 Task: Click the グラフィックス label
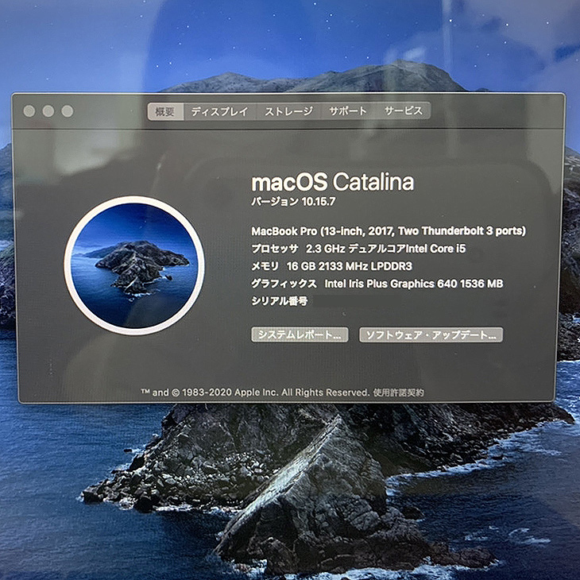(x=284, y=284)
